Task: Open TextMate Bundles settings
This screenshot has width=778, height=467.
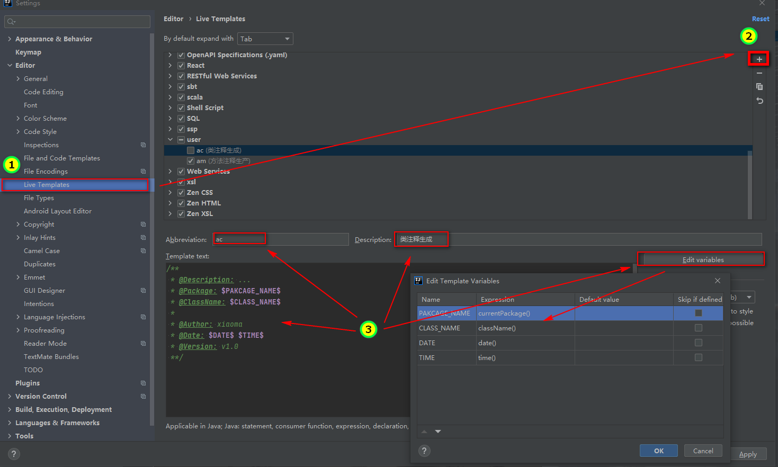Action: tap(51, 356)
